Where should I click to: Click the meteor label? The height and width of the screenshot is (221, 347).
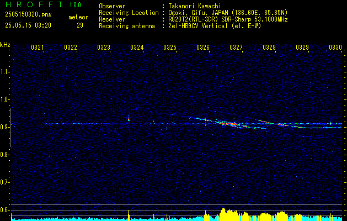tap(78, 17)
